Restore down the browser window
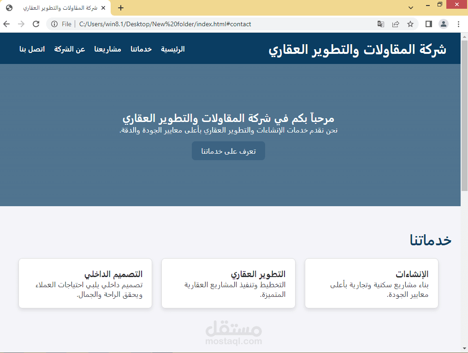The width and height of the screenshot is (468, 353). [440, 5]
